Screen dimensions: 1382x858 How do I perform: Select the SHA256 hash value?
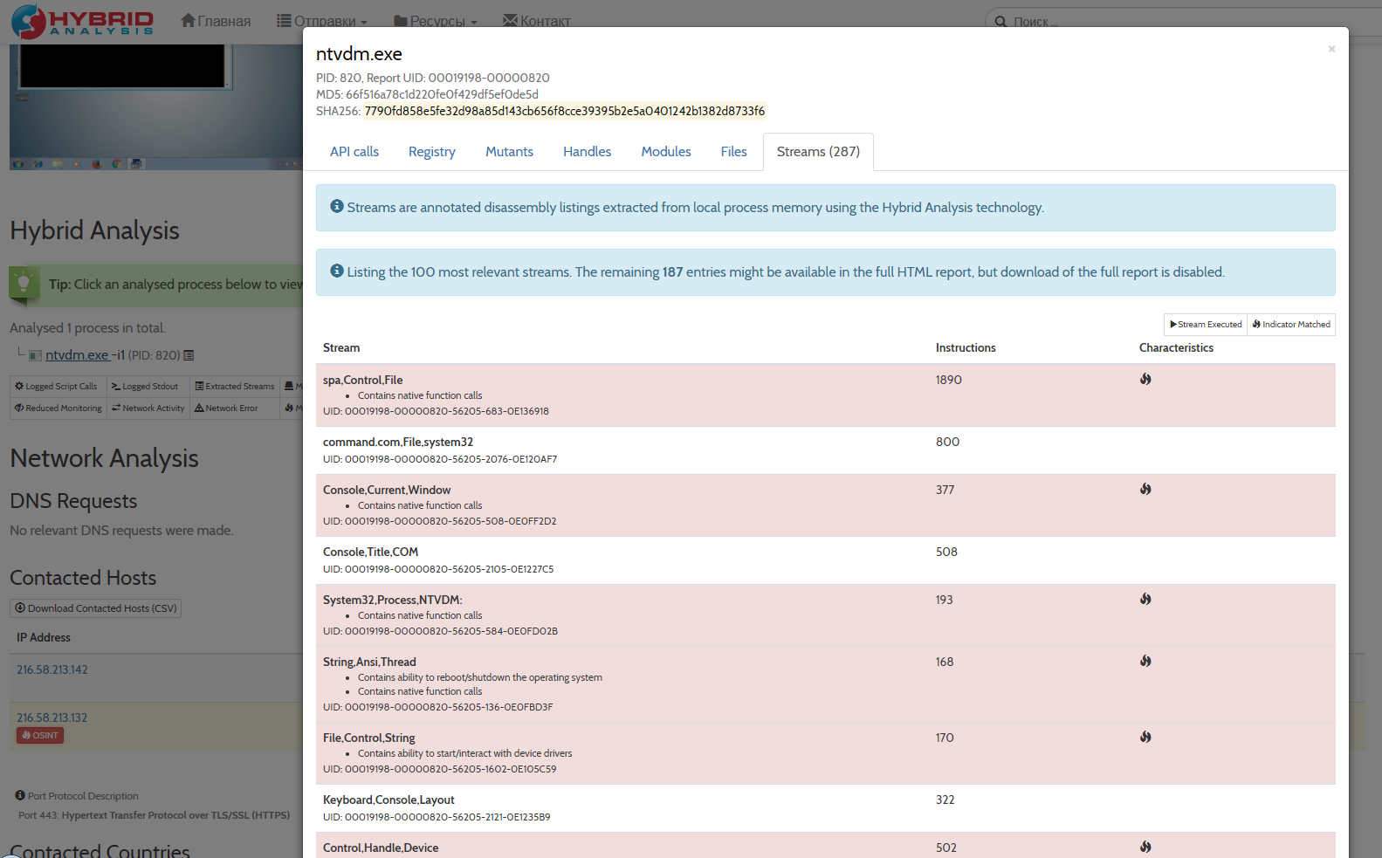564,111
